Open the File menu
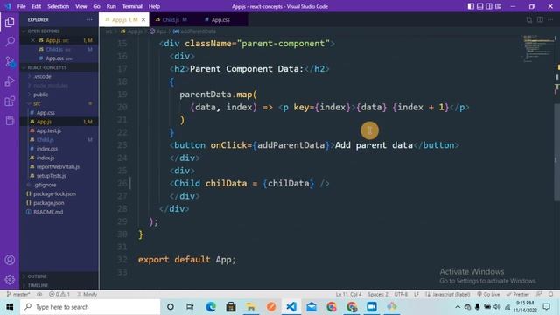This screenshot has height=315, width=560. coord(21,6)
